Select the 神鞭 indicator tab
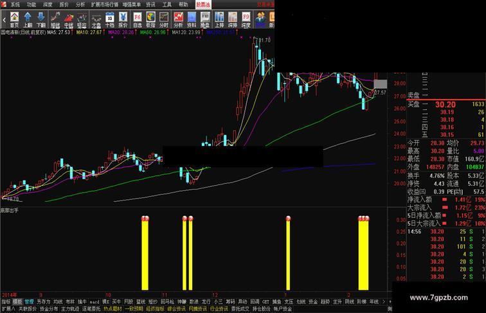The image size is (486, 313). tap(182, 301)
